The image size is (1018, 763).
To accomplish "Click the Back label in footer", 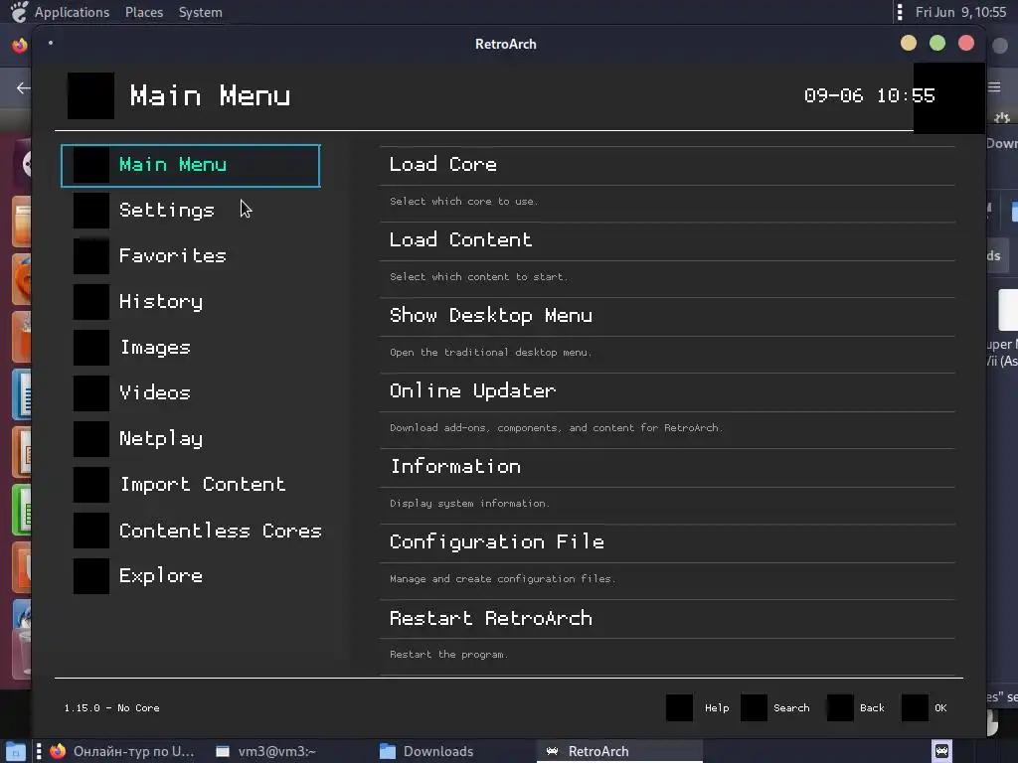I will (x=872, y=707).
